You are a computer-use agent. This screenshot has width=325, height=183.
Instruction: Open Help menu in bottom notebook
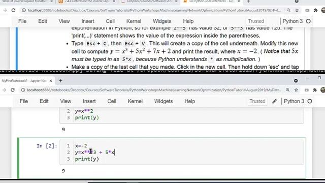pos(189,101)
